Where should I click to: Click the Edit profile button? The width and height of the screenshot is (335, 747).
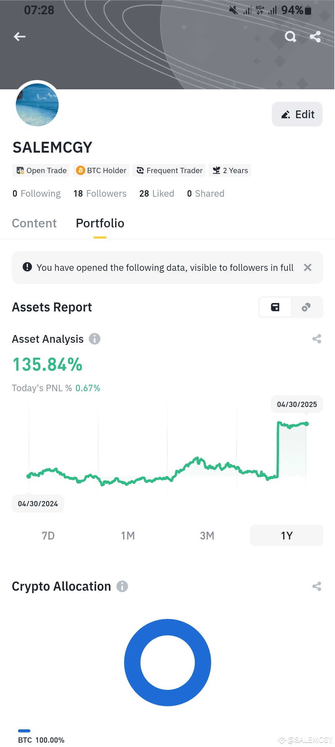click(x=297, y=114)
